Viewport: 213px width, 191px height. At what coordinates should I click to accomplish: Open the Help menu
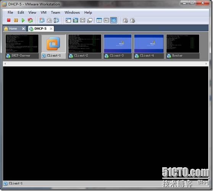pos(88,13)
